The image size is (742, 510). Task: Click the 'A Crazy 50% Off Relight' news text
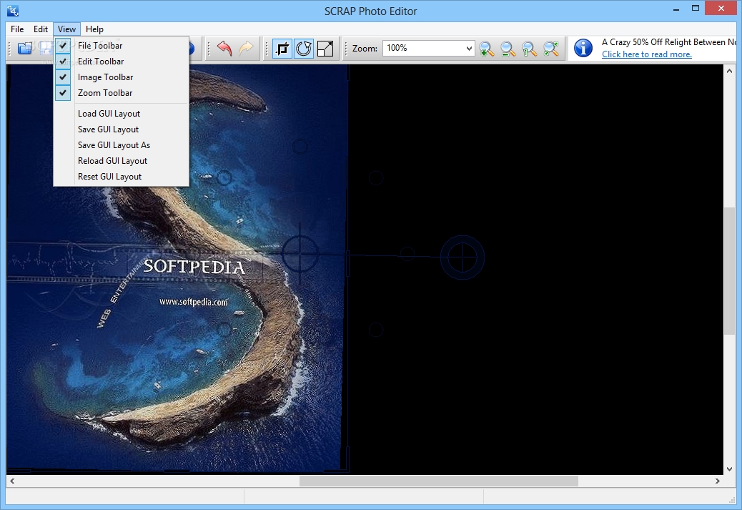pyautogui.click(x=668, y=42)
